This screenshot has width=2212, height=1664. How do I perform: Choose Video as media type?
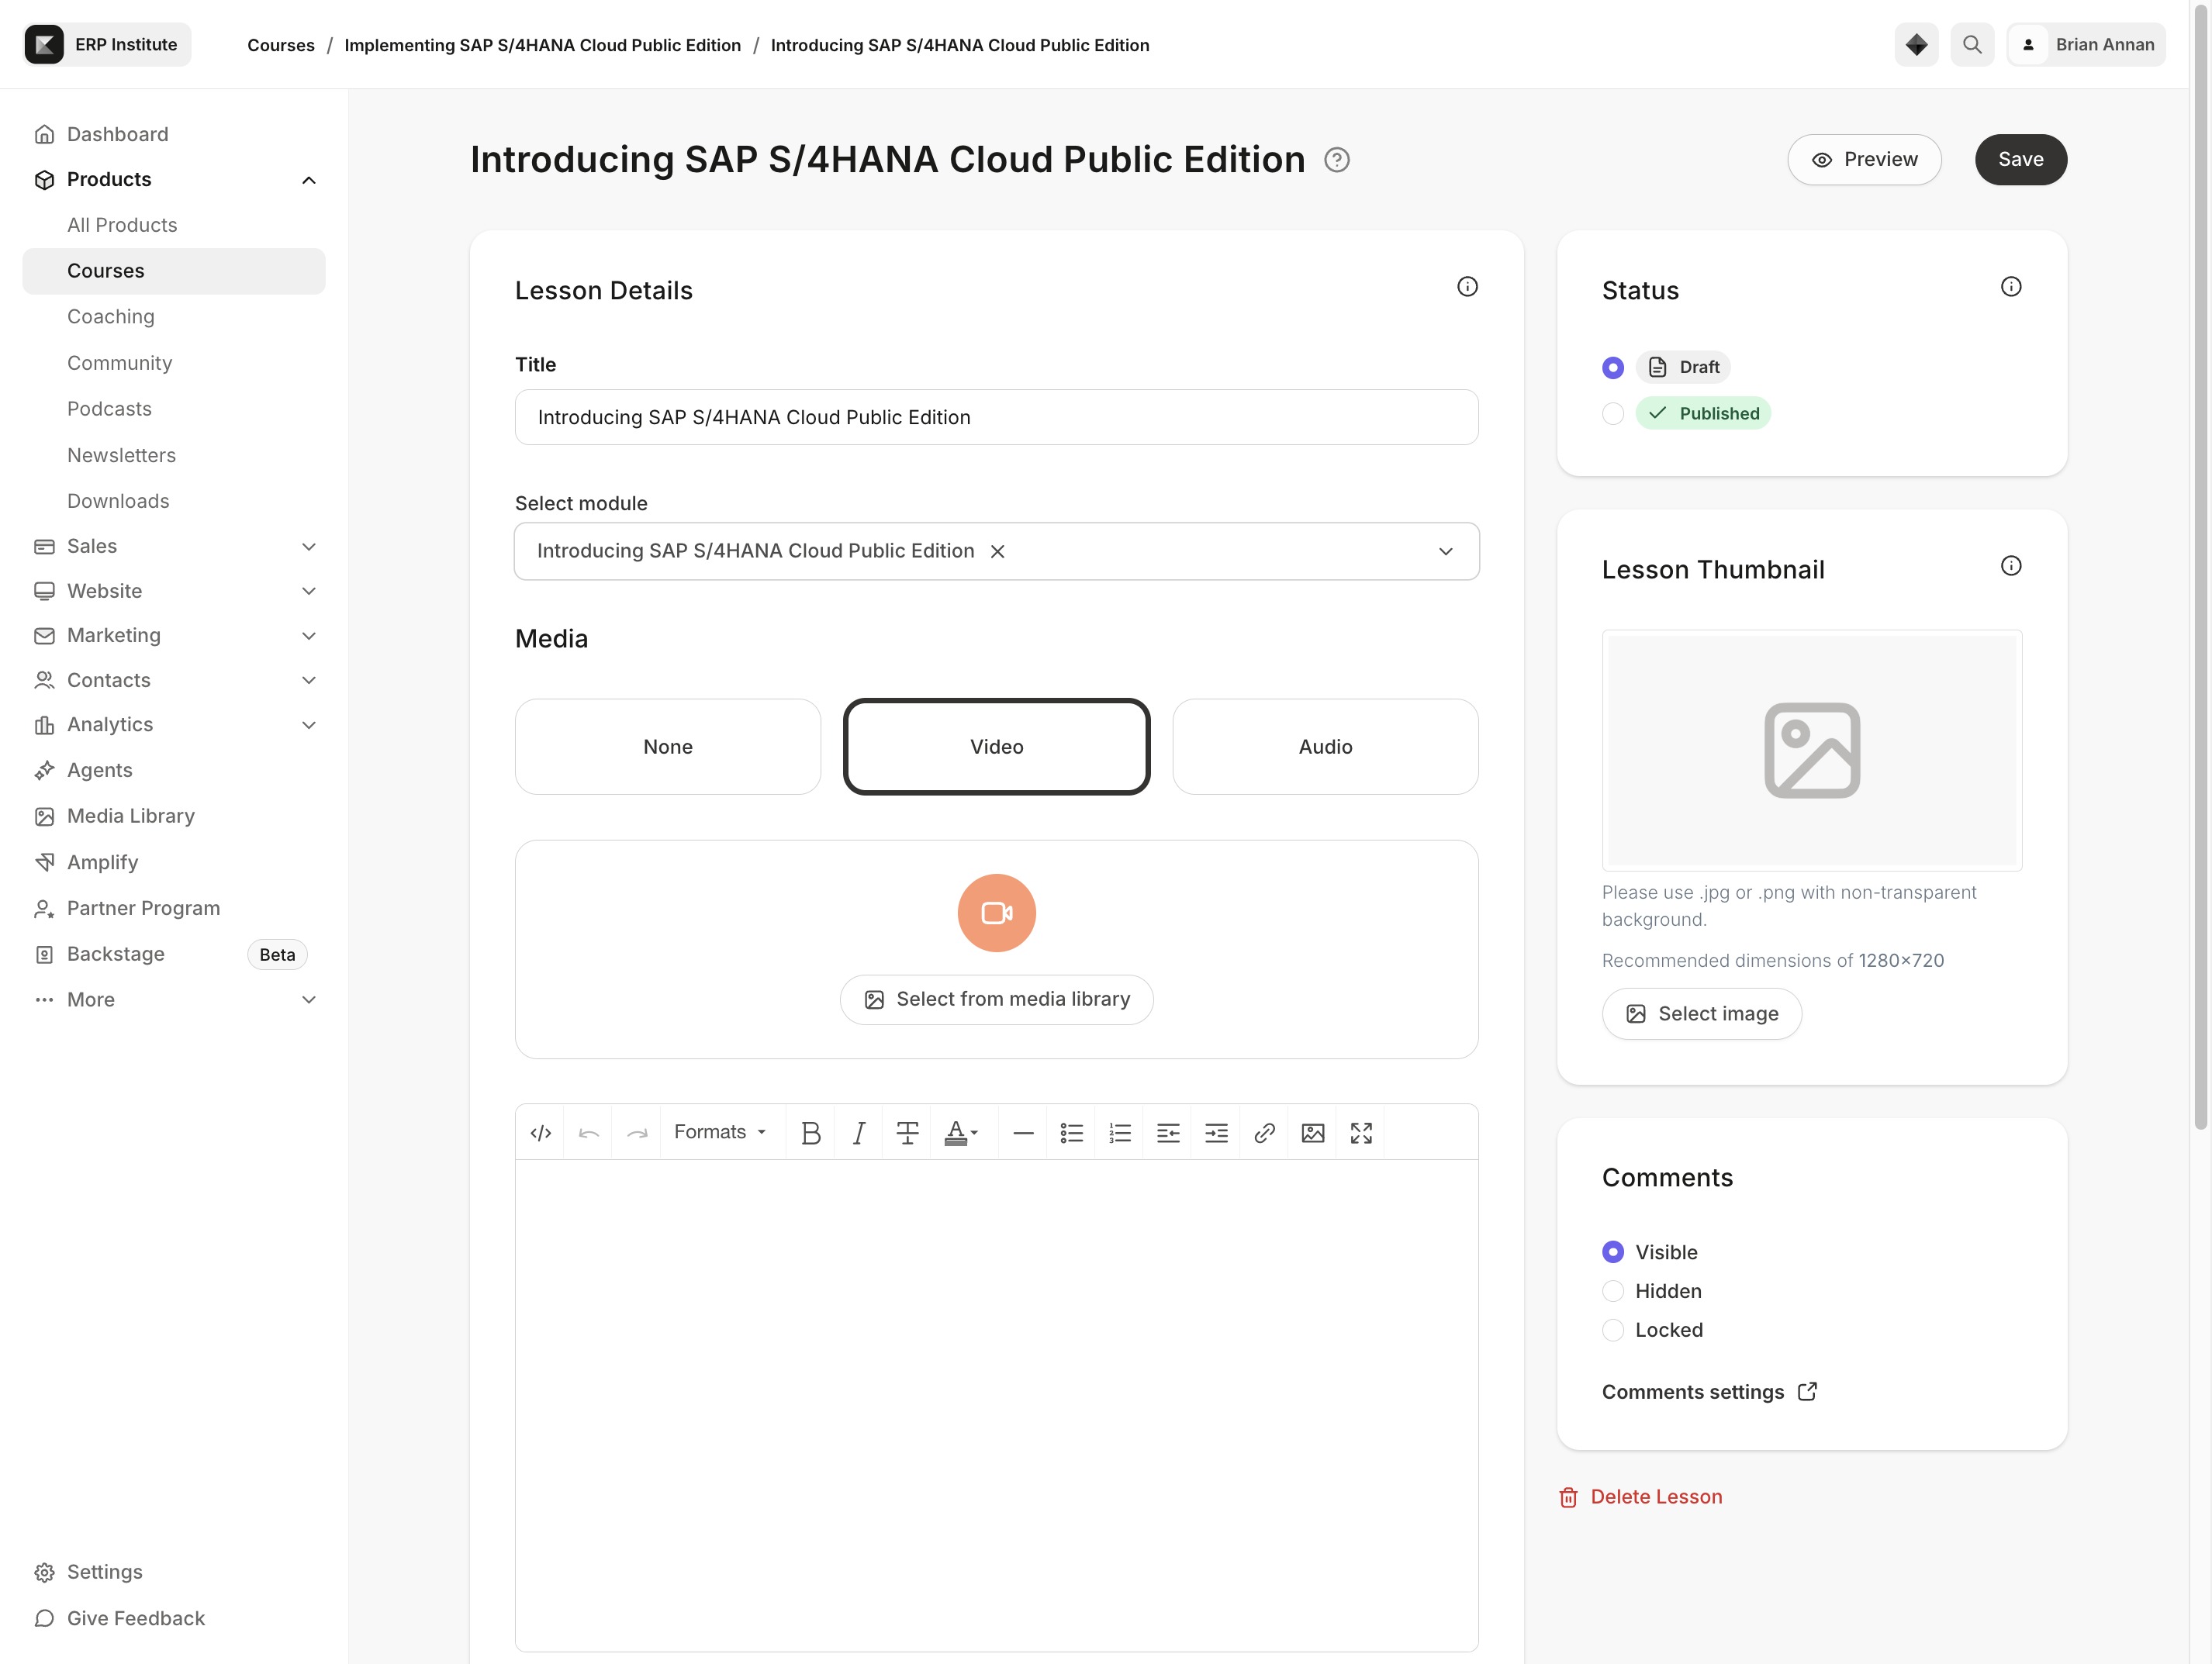coord(997,747)
